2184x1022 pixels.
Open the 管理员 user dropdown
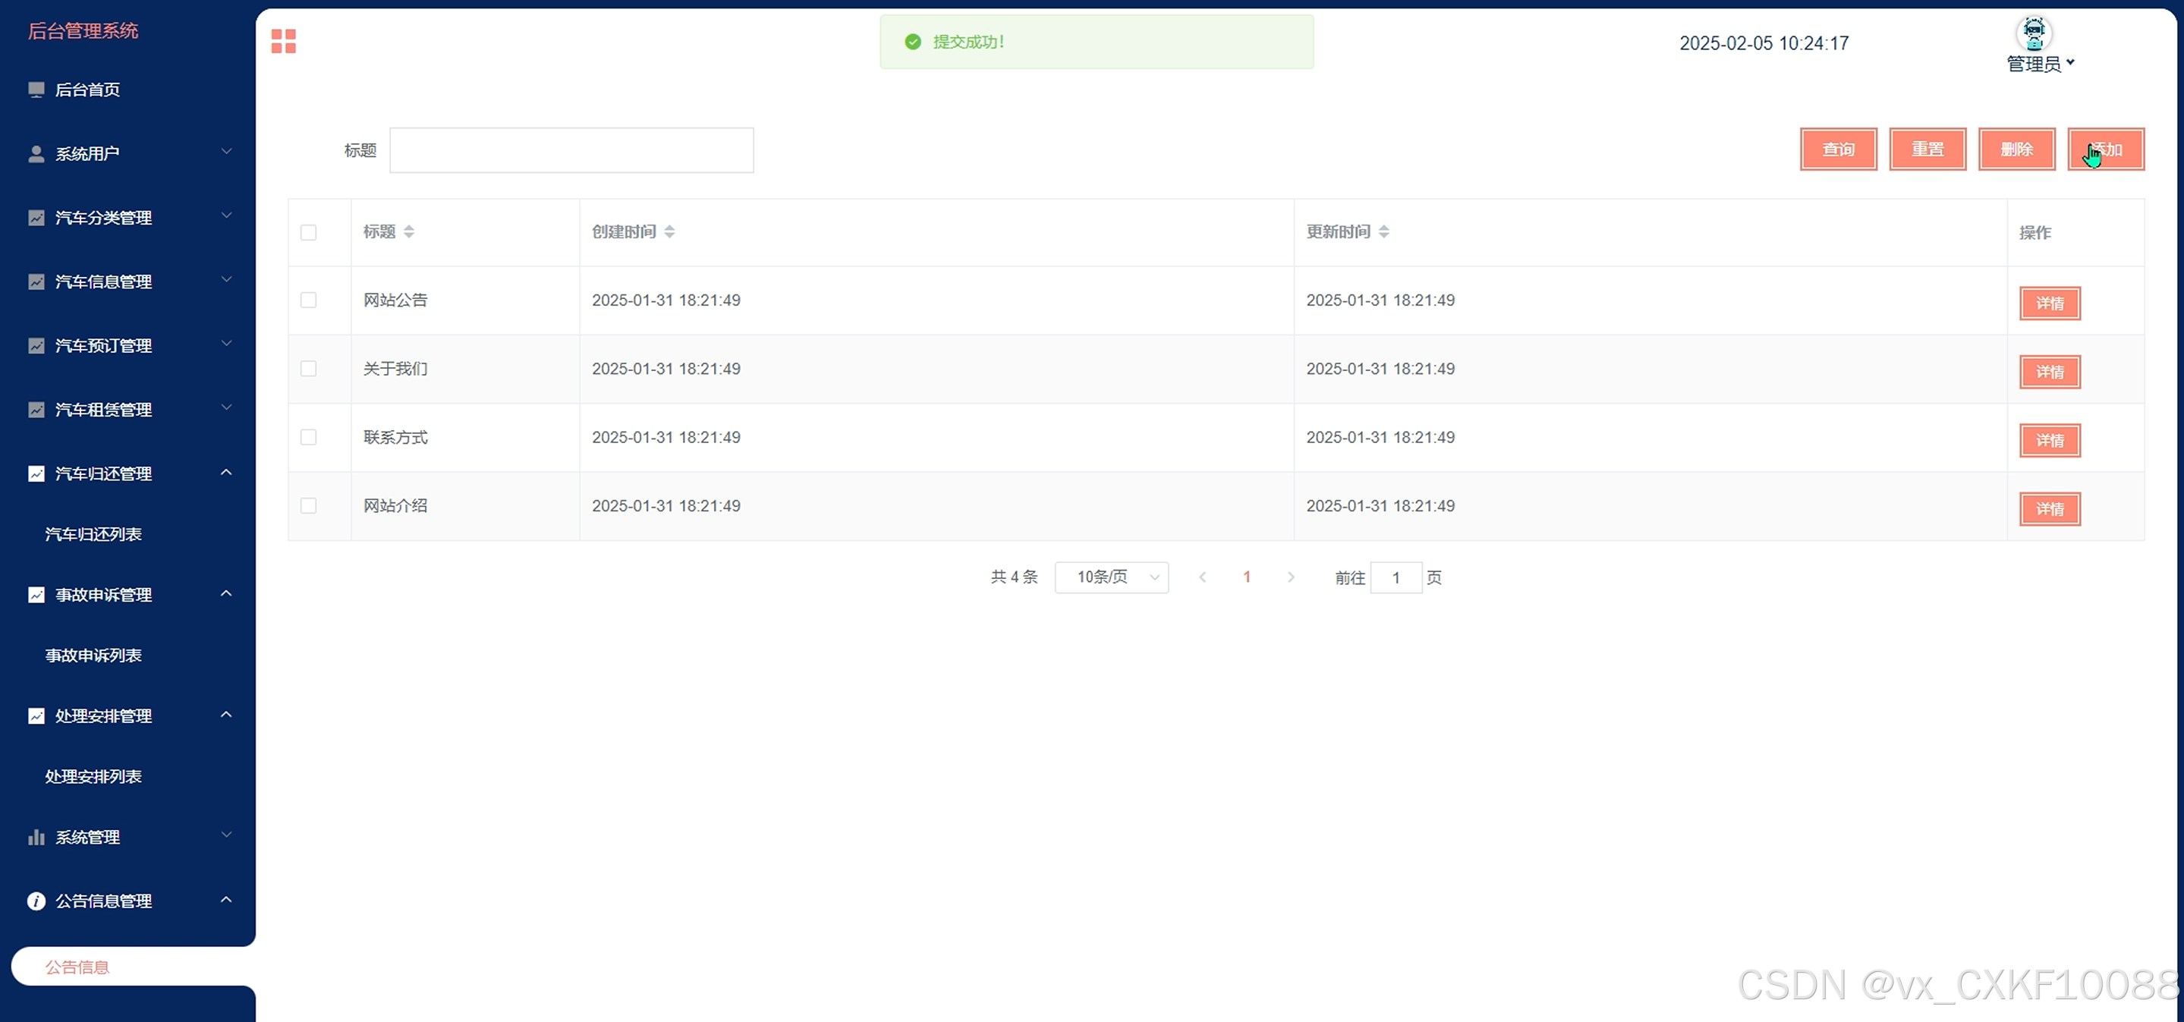[2040, 64]
